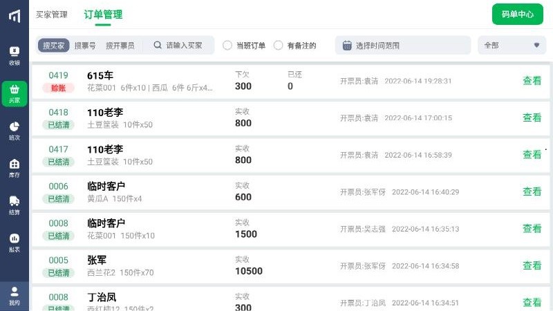The width and height of the screenshot is (553, 311).
Task: Open the 库存 warehouse sidebar icon
Action: tap(14, 168)
